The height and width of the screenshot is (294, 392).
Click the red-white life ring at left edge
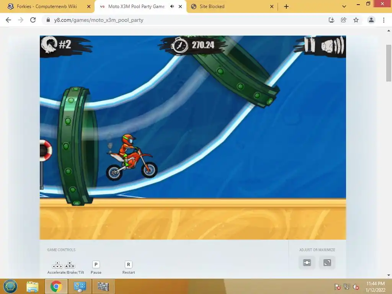coord(46,150)
